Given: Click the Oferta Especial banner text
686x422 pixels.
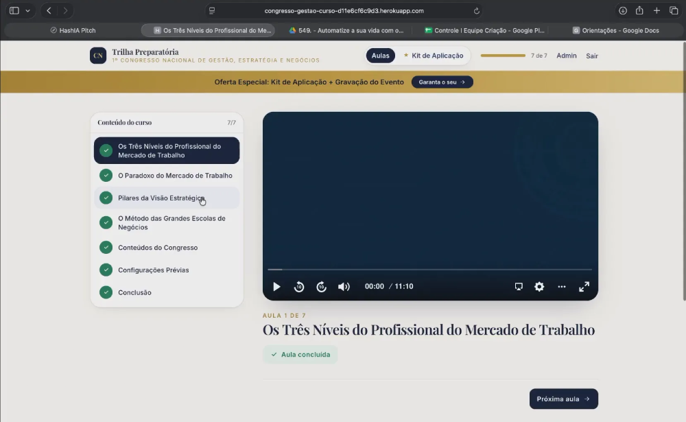Looking at the screenshot, I should [309, 82].
